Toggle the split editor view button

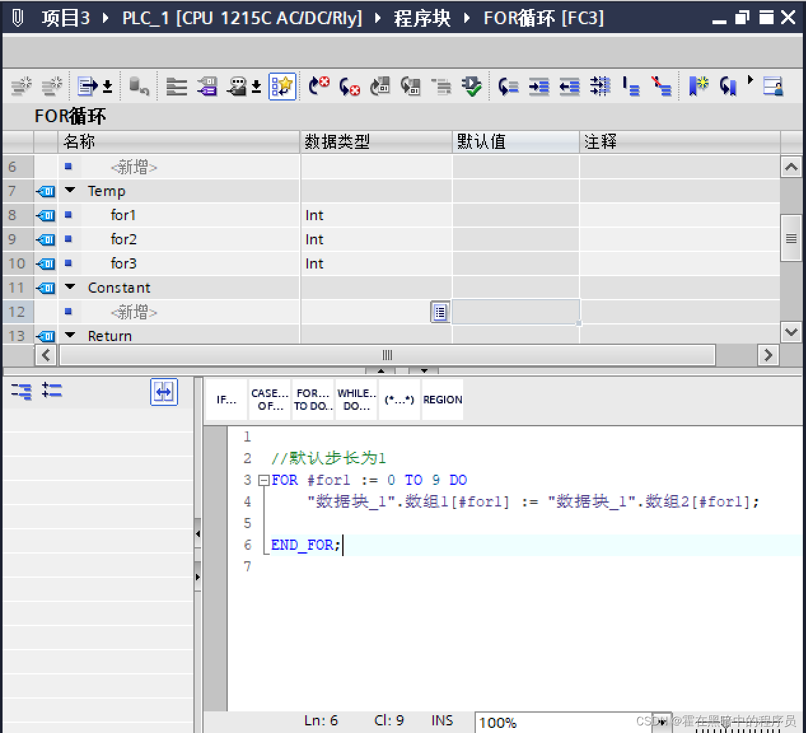click(163, 393)
